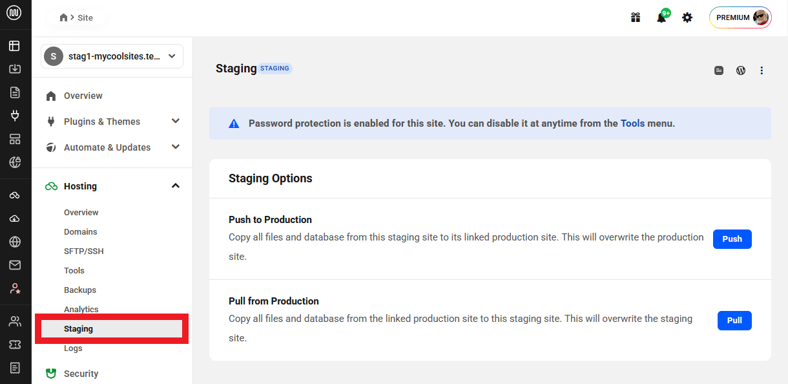Open Analytics under Hosting
Image resolution: width=788 pixels, height=384 pixels.
[x=81, y=309]
